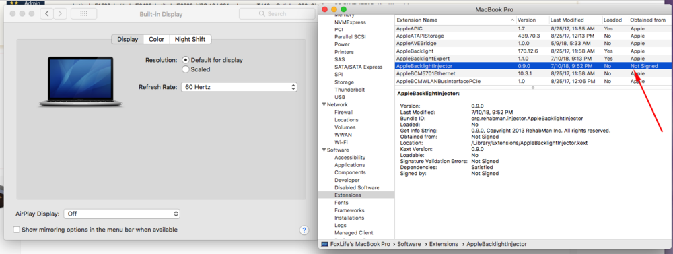Collapse the Network section in sidebar
Viewport: 673px width, 254px height.
click(x=324, y=104)
